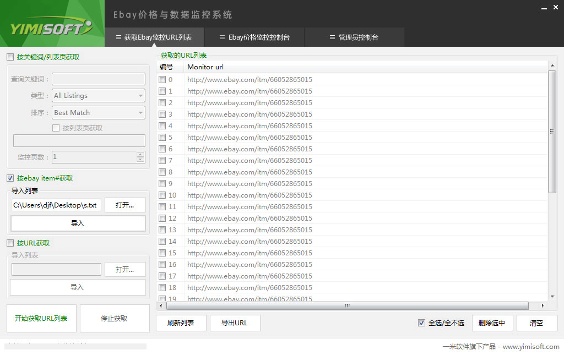Select the URL text in row 18
Image resolution: width=564 pixels, height=355 pixels.
(250, 287)
